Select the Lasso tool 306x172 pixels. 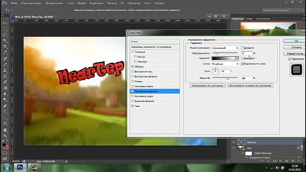pos(5,35)
